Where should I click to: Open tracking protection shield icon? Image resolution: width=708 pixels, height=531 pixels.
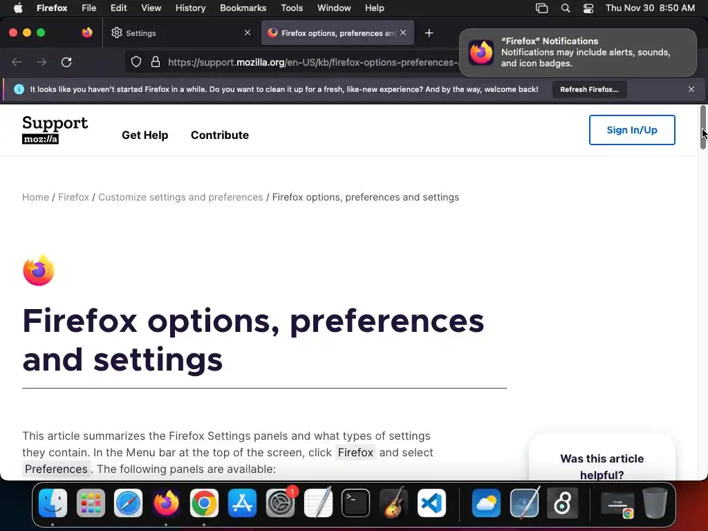(x=136, y=62)
